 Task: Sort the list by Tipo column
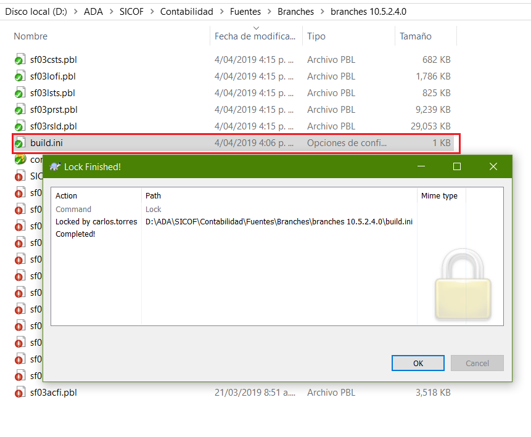click(x=316, y=36)
